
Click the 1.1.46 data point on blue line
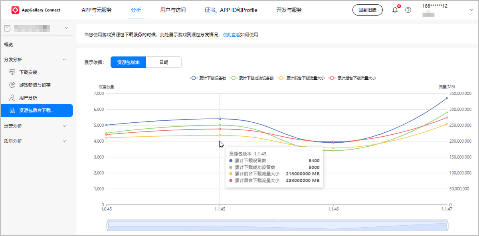[333, 143]
